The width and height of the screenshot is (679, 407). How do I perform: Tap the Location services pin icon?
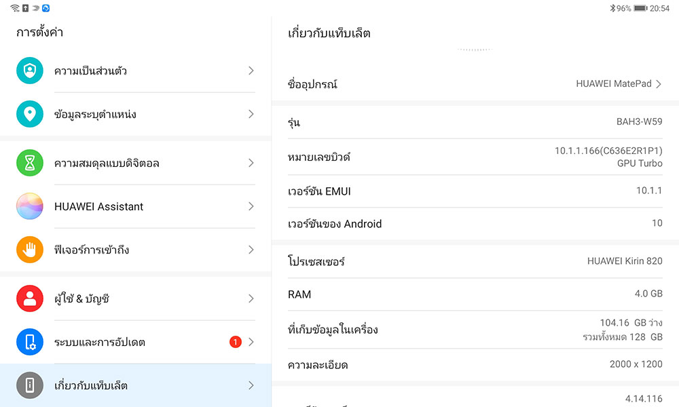coord(30,114)
